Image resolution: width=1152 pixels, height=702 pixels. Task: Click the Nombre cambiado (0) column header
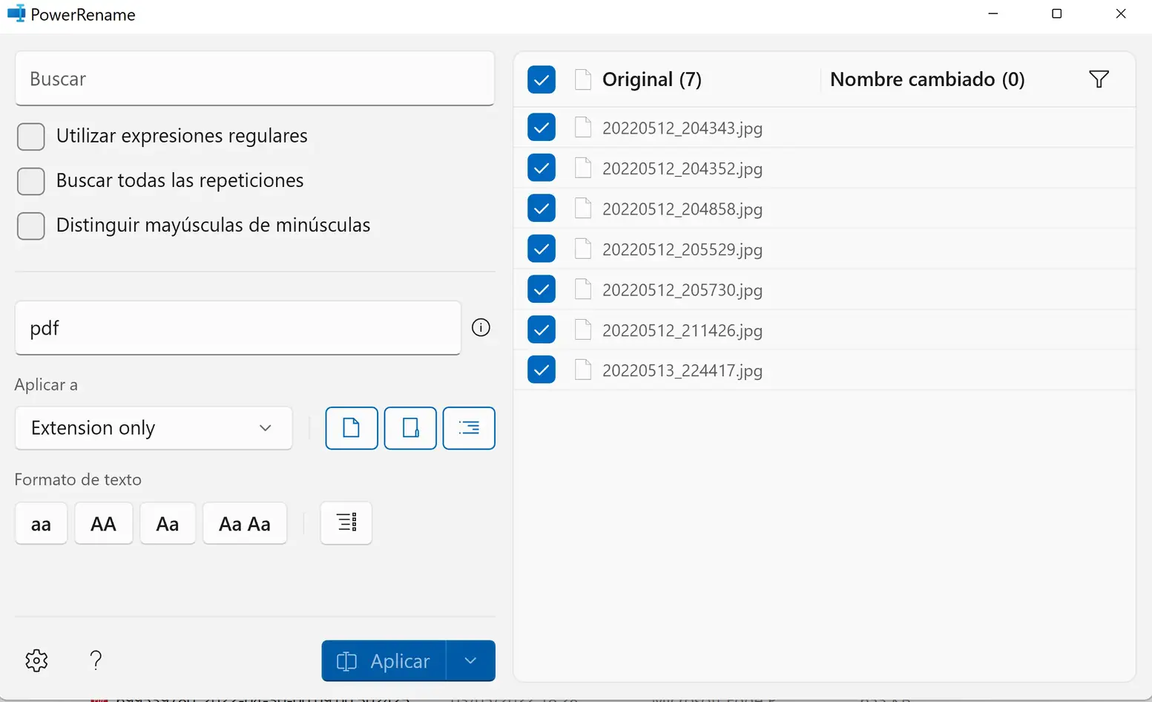(x=927, y=79)
